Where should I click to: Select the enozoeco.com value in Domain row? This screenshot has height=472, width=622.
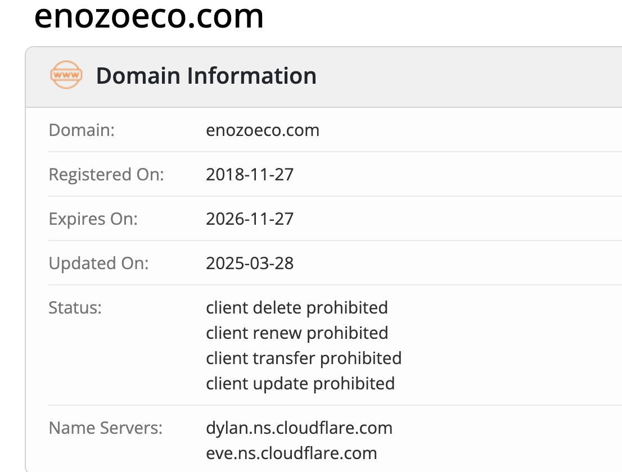263,130
